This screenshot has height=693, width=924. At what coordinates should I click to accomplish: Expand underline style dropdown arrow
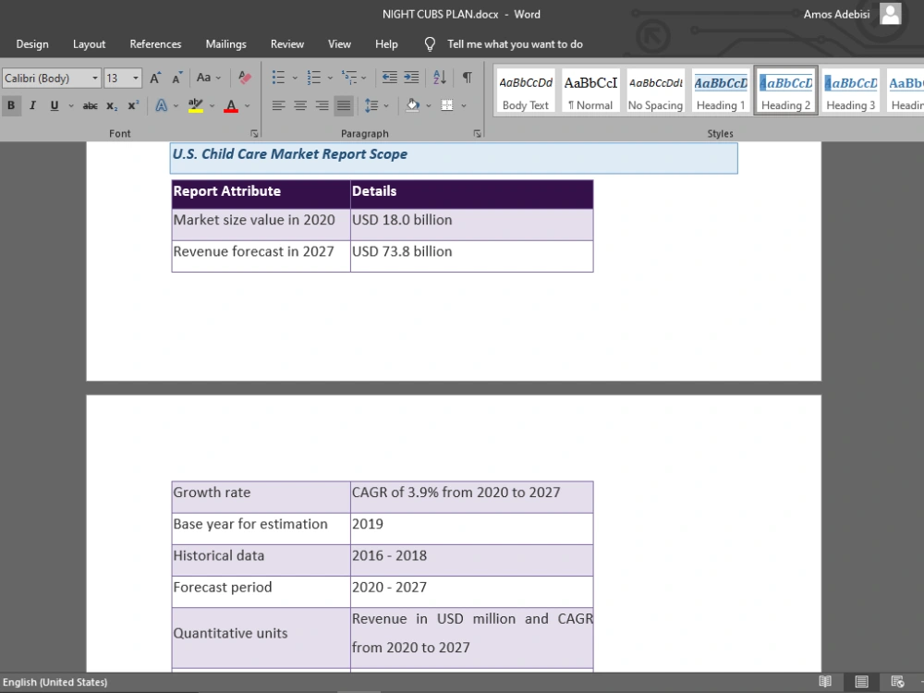click(x=71, y=106)
